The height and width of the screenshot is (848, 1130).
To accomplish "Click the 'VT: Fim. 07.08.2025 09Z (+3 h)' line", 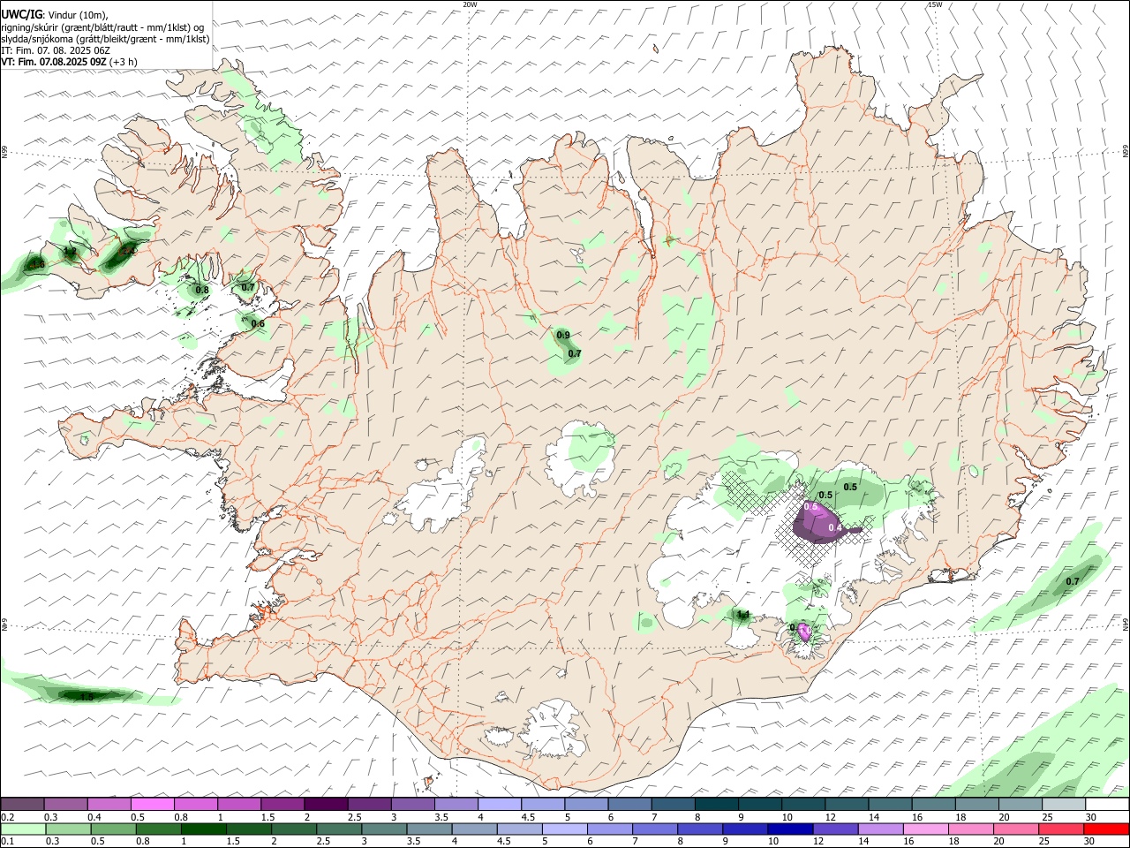I will (x=69, y=62).
